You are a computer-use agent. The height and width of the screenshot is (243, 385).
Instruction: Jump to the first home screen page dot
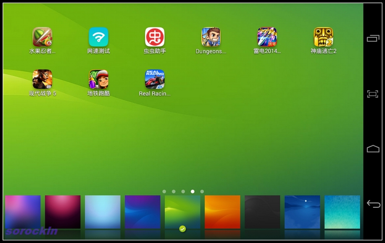point(164,191)
